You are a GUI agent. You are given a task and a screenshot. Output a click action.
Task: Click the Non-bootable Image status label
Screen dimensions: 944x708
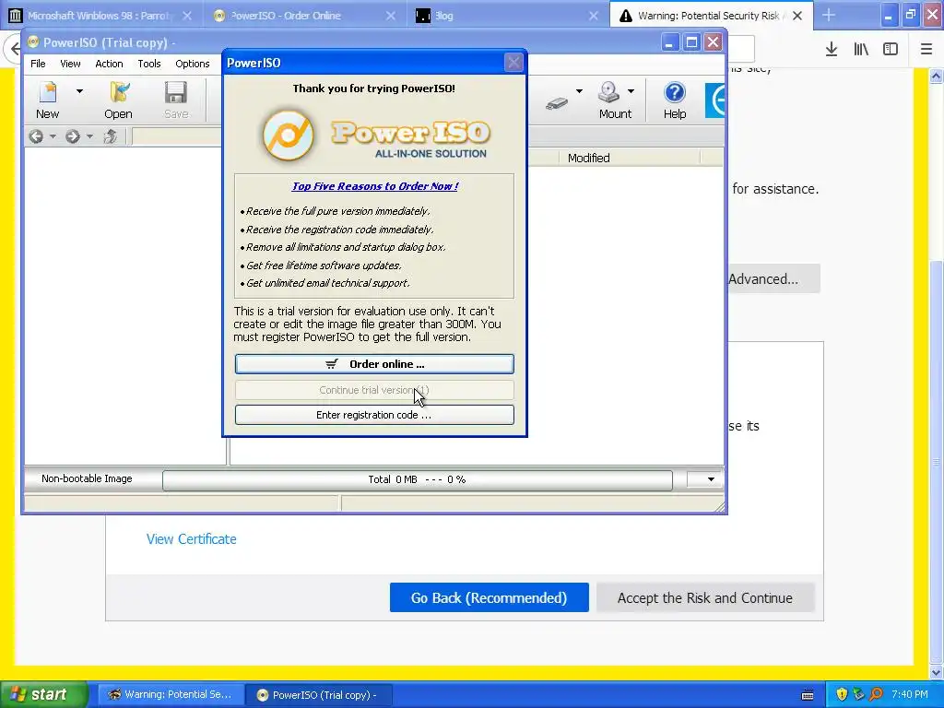[87, 478]
